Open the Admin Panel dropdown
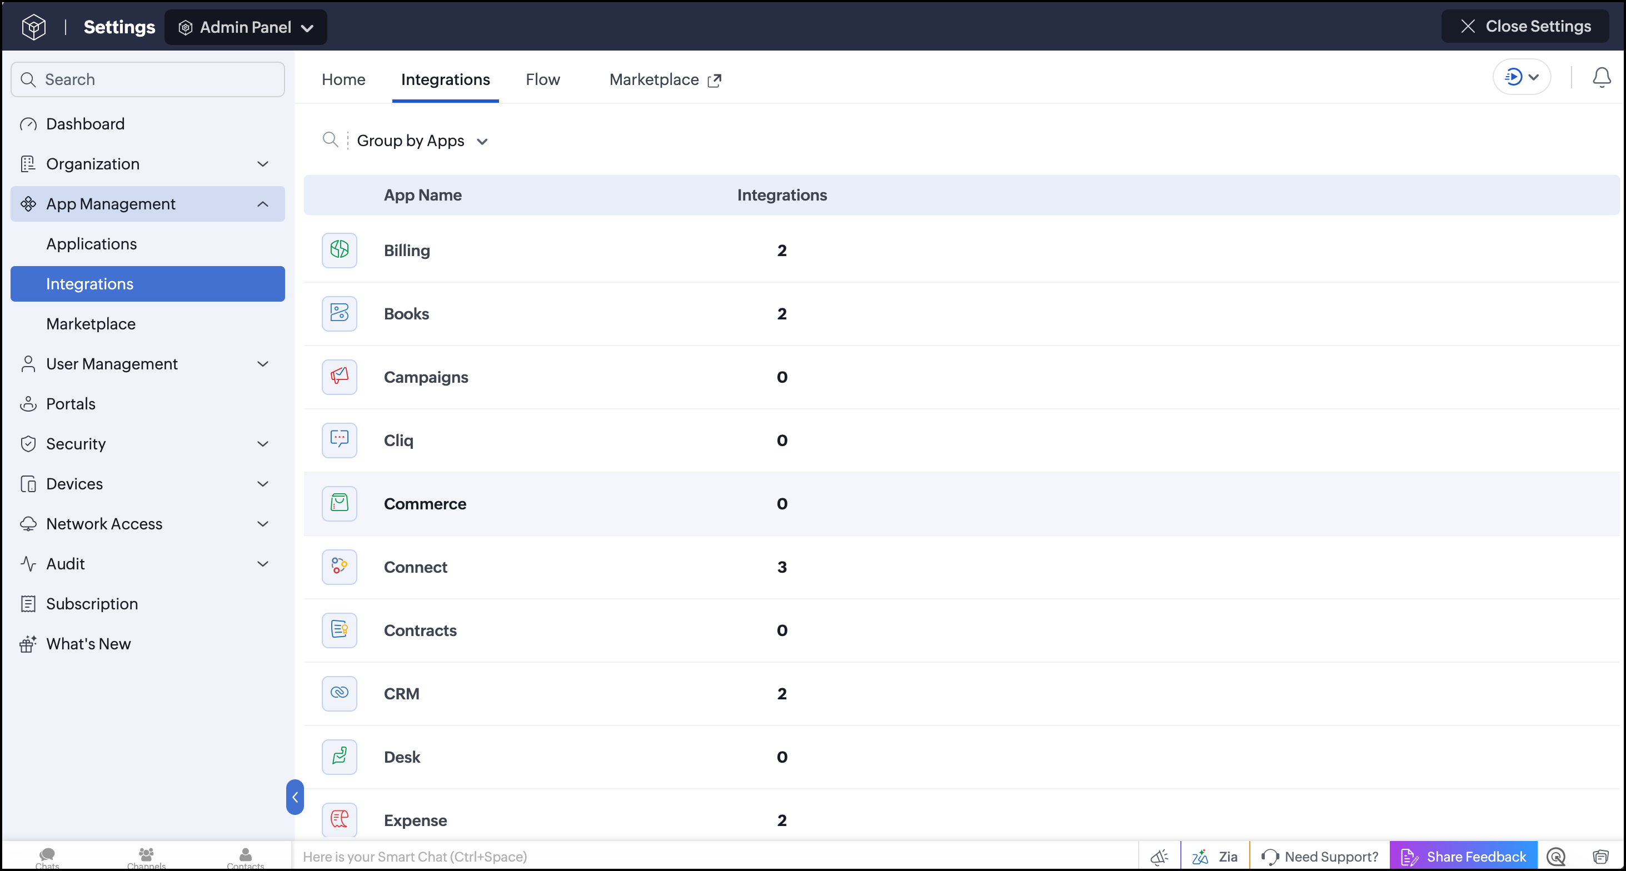 point(246,27)
